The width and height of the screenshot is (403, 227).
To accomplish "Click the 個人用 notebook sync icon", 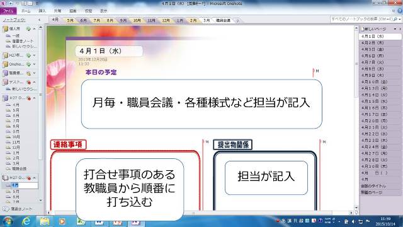I will 28,29.
